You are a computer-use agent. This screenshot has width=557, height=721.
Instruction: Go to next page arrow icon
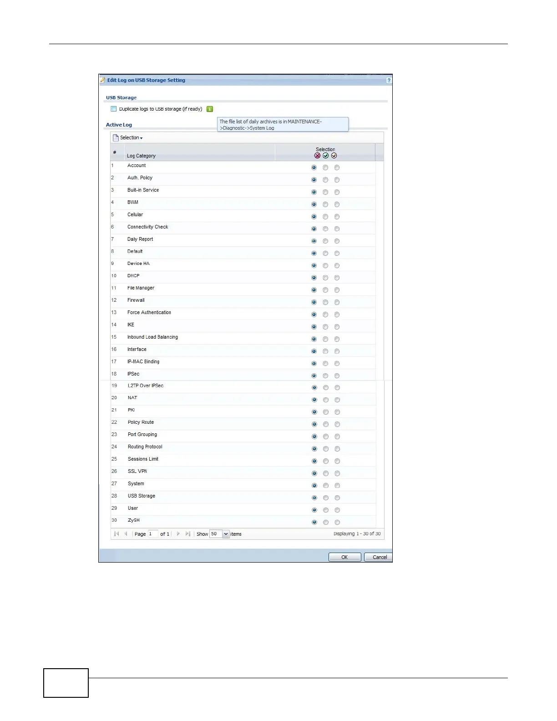(178, 534)
